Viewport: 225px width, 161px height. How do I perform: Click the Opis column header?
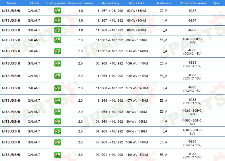pyautogui.click(x=216, y=3)
